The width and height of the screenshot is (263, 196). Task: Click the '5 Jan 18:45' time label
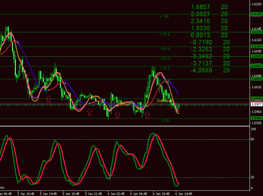point(71,194)
